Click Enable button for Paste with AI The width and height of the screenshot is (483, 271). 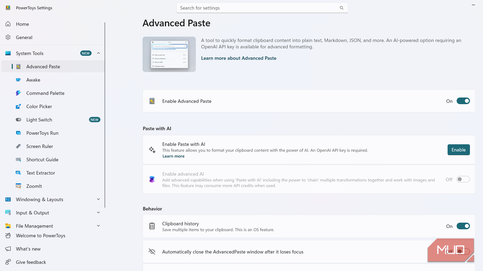458,150
